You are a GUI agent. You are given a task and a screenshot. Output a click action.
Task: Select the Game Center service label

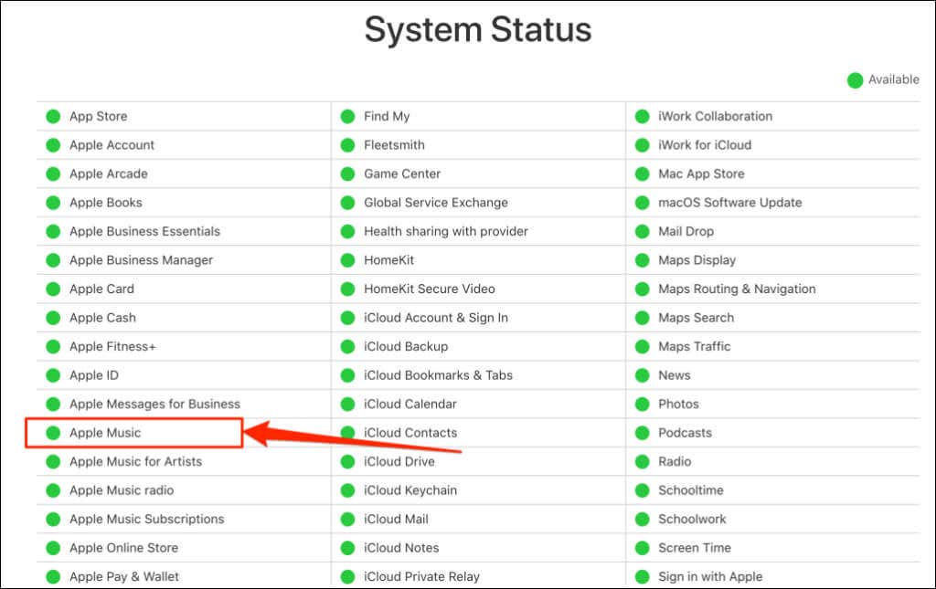pos(402,174)
